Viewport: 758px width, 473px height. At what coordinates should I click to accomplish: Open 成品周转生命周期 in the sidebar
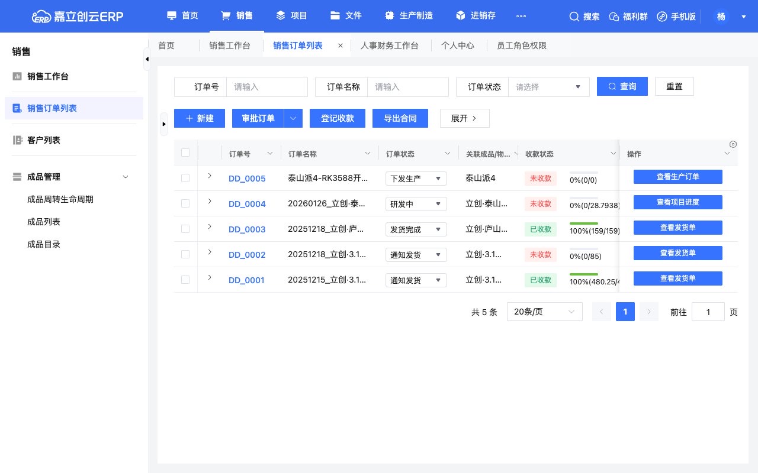[x=60, y=199]
